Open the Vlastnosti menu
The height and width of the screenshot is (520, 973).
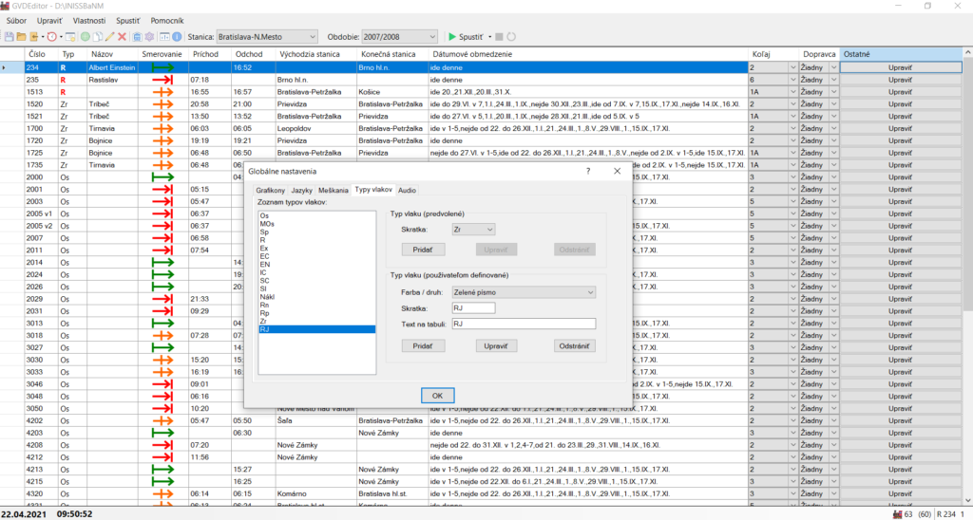[88, 21]
